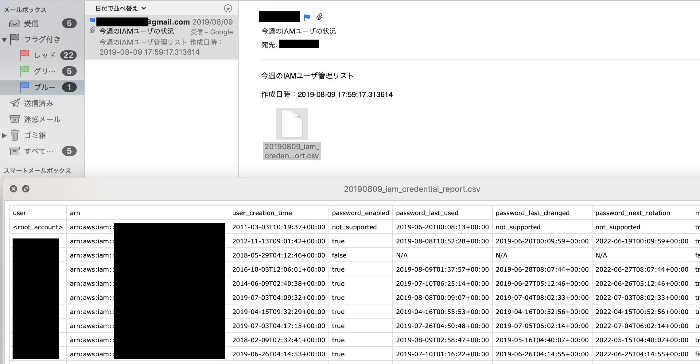Click the filter icon in the message list

coord(228,8)
